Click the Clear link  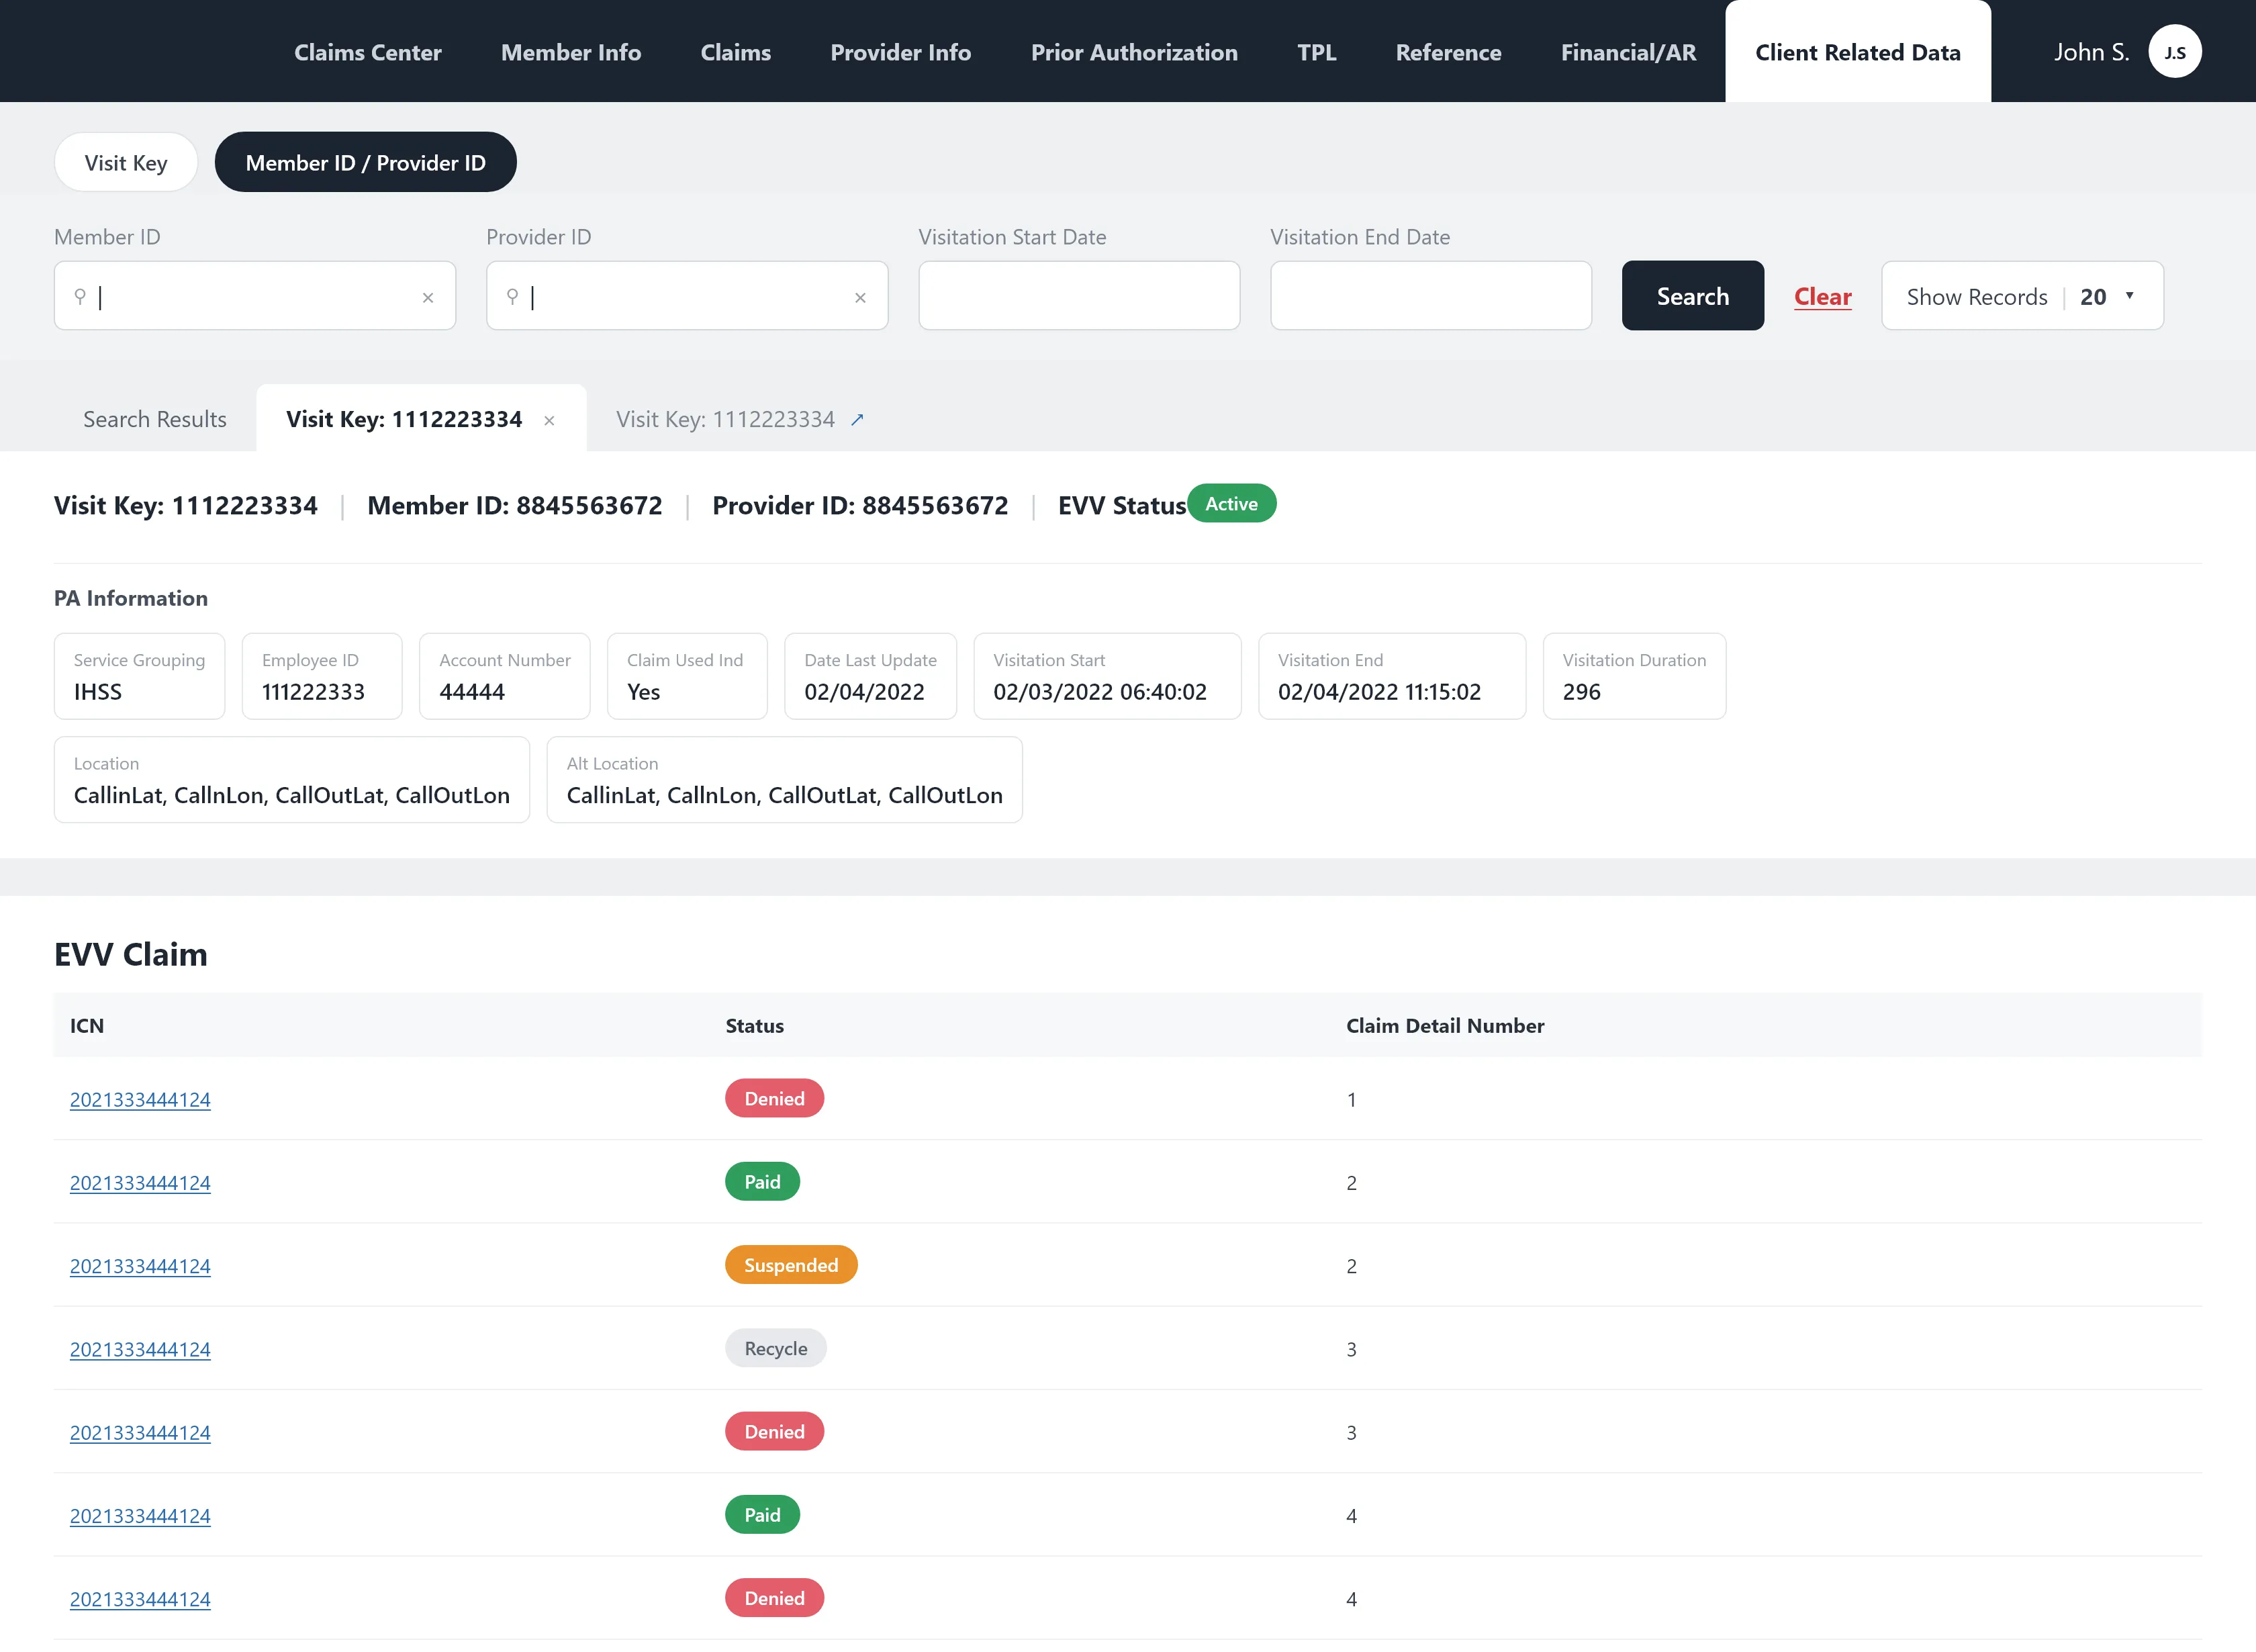pyautogui.click(x=1822, y=297)
